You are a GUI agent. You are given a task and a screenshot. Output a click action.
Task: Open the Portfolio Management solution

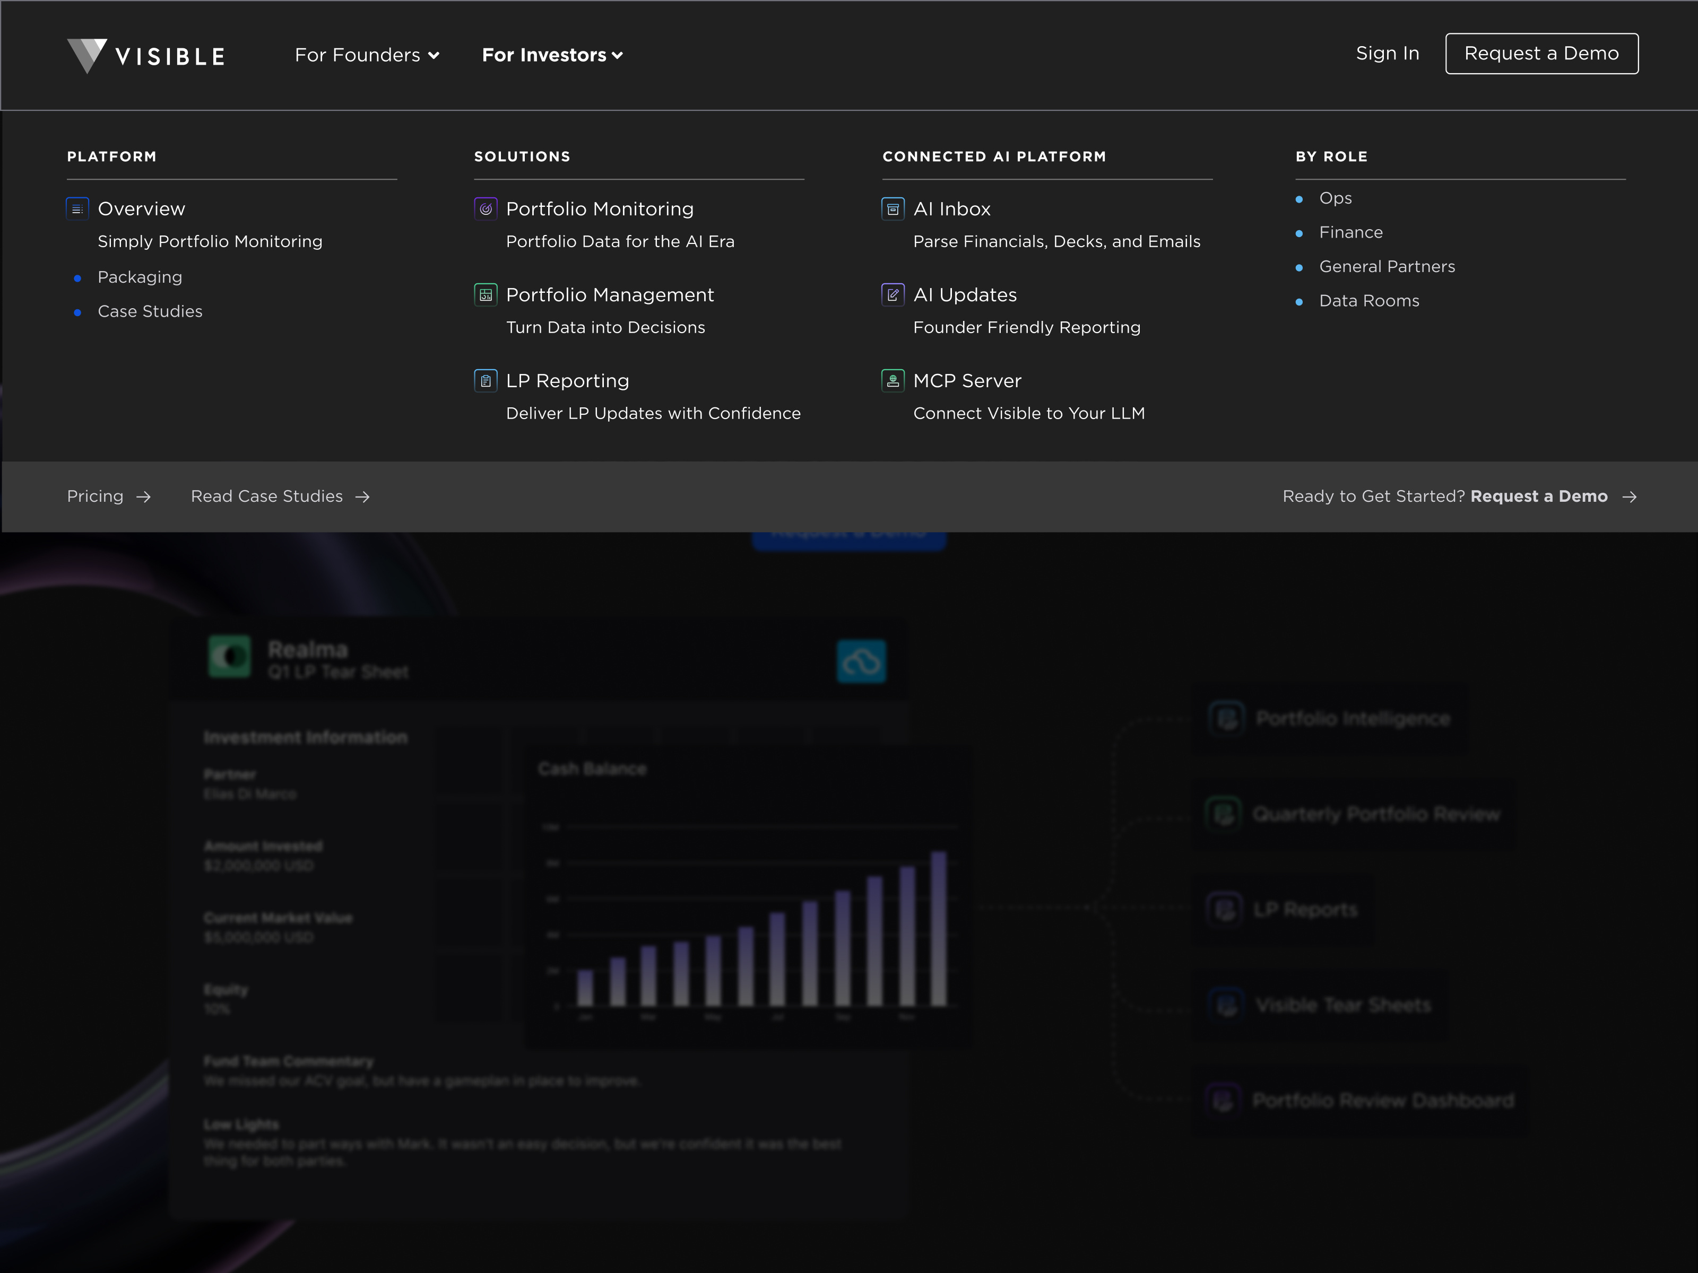(610, 295)
